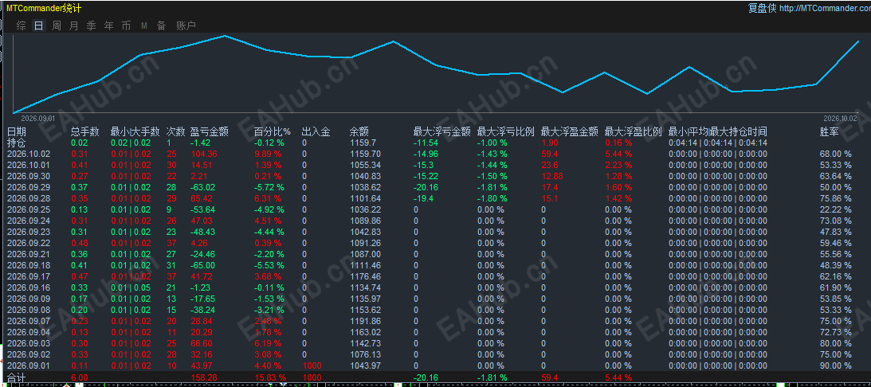Click the 22.22 % win rate

(x=835, y=209)
